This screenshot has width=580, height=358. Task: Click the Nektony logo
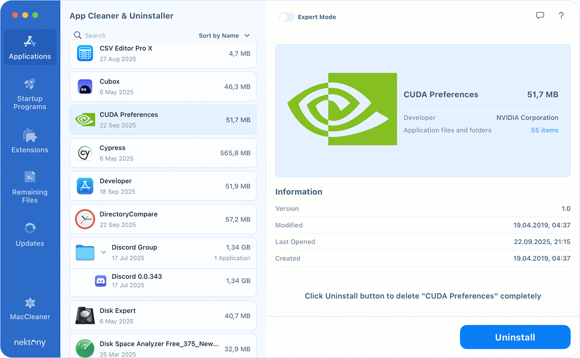coord(30,342)
